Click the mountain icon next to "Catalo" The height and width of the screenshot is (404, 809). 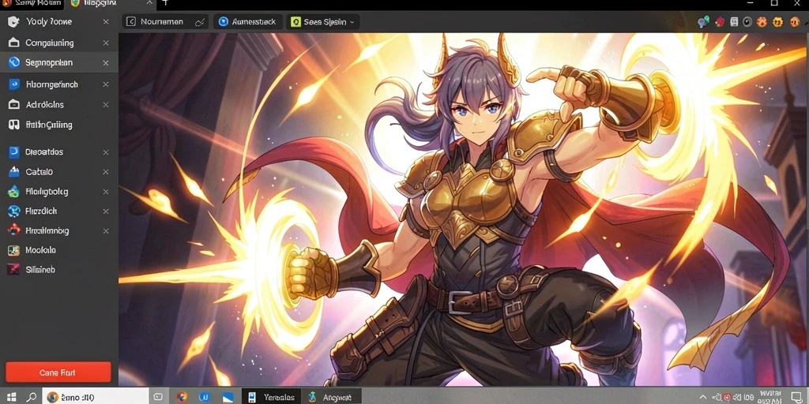pos(14,171)
